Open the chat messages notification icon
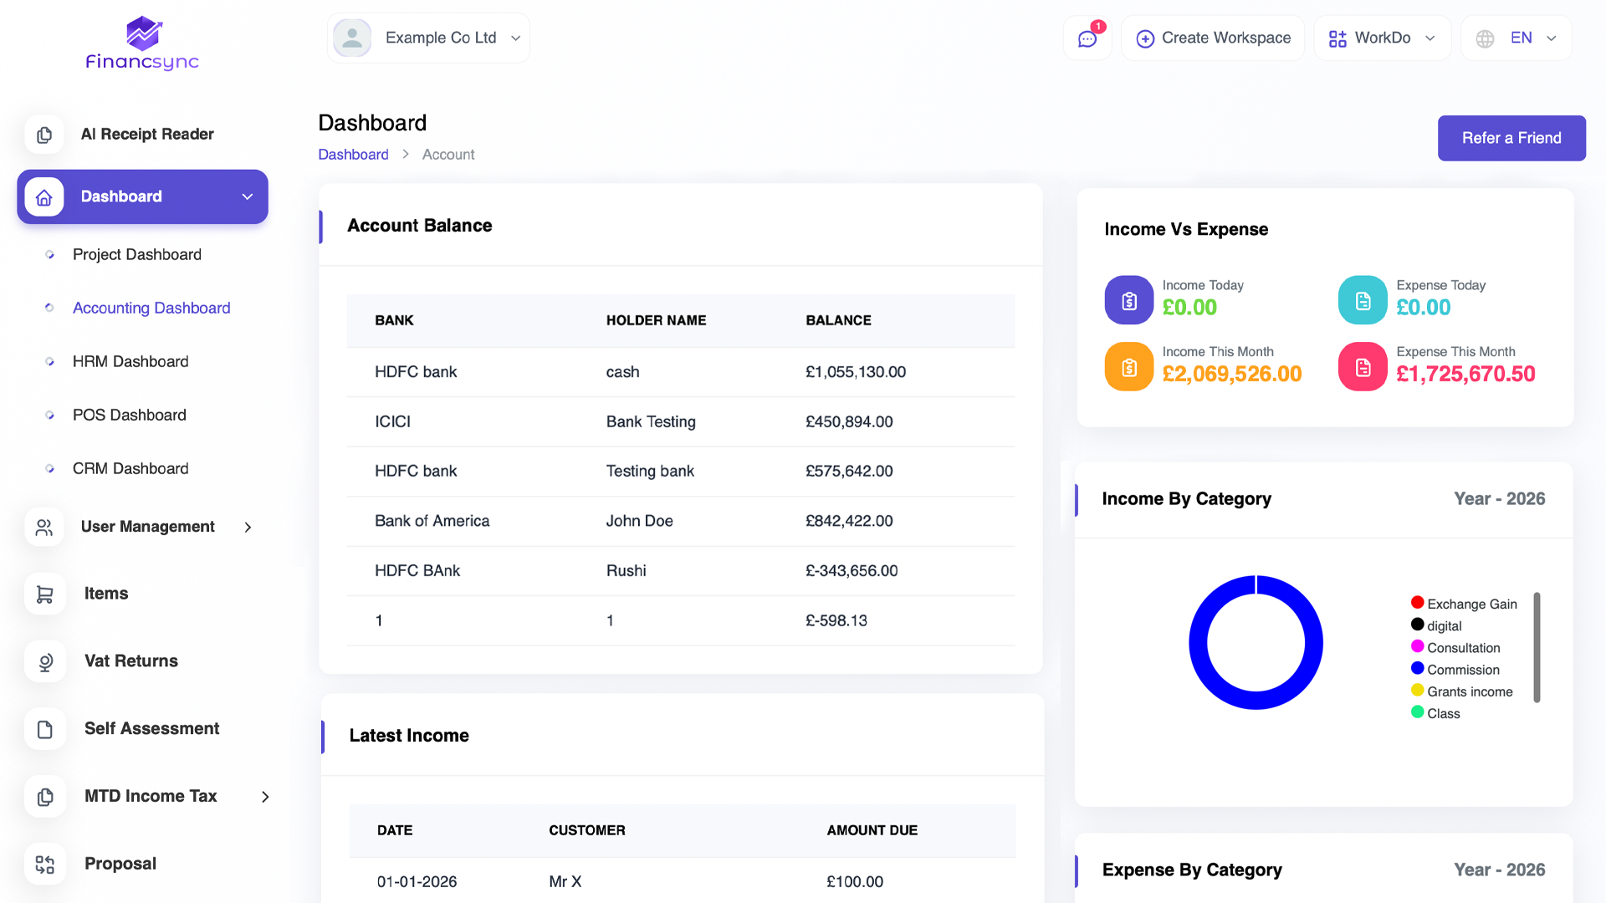Viewport: 1606px width, 903px height. tap(1087, 38)
